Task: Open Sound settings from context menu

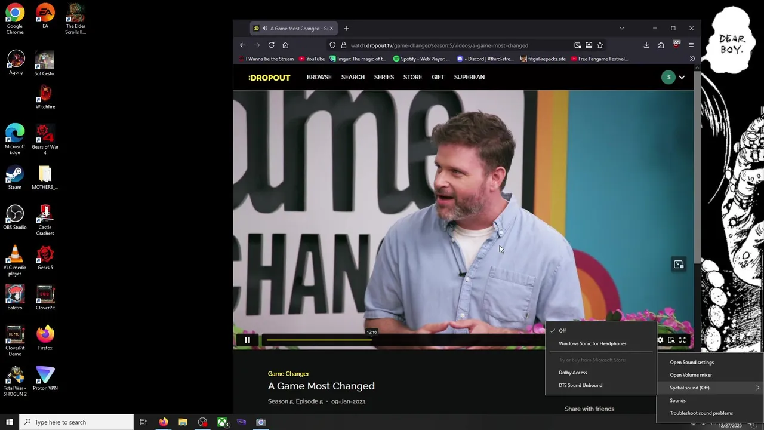Action: click(x=710, y=363)
